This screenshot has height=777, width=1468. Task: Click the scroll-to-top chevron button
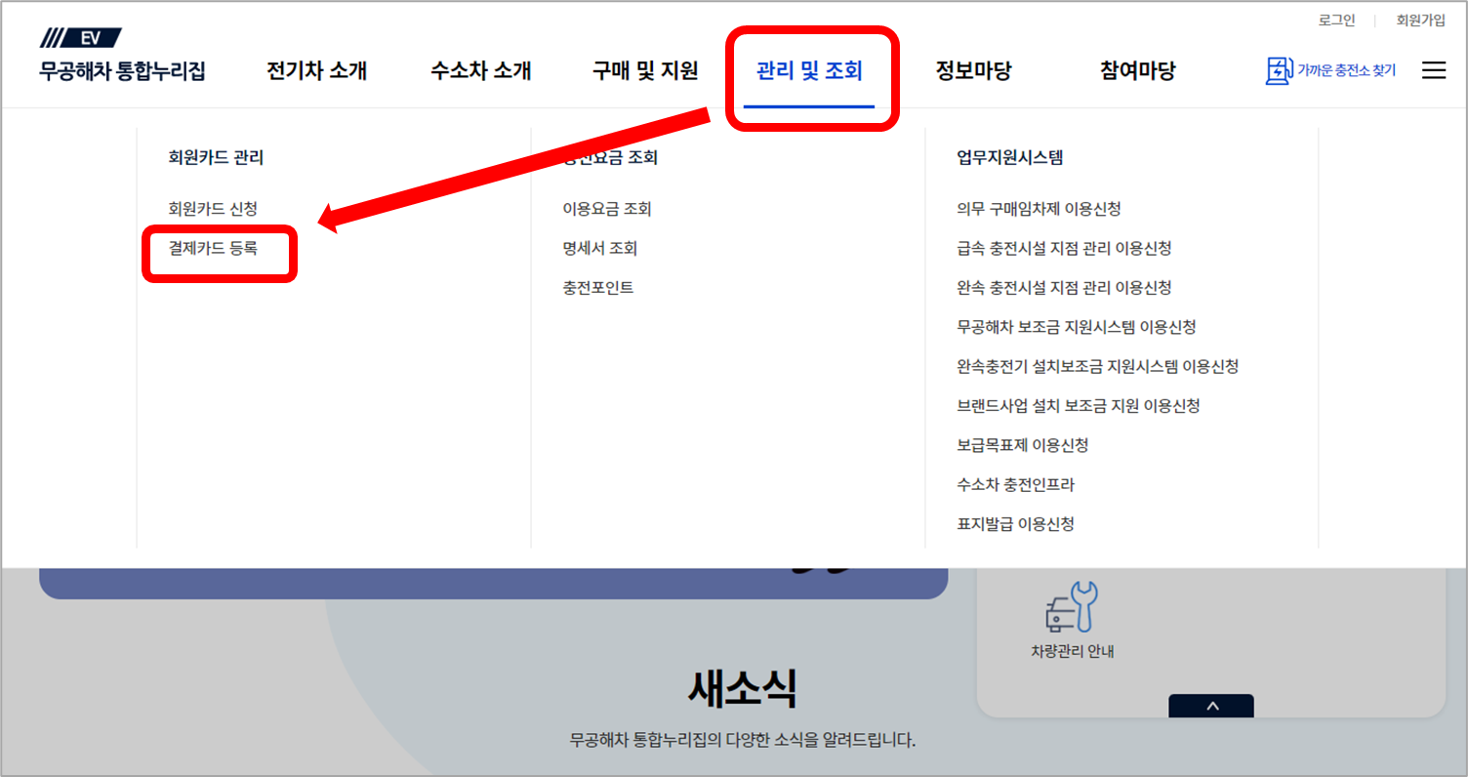tap(1211, 706)
